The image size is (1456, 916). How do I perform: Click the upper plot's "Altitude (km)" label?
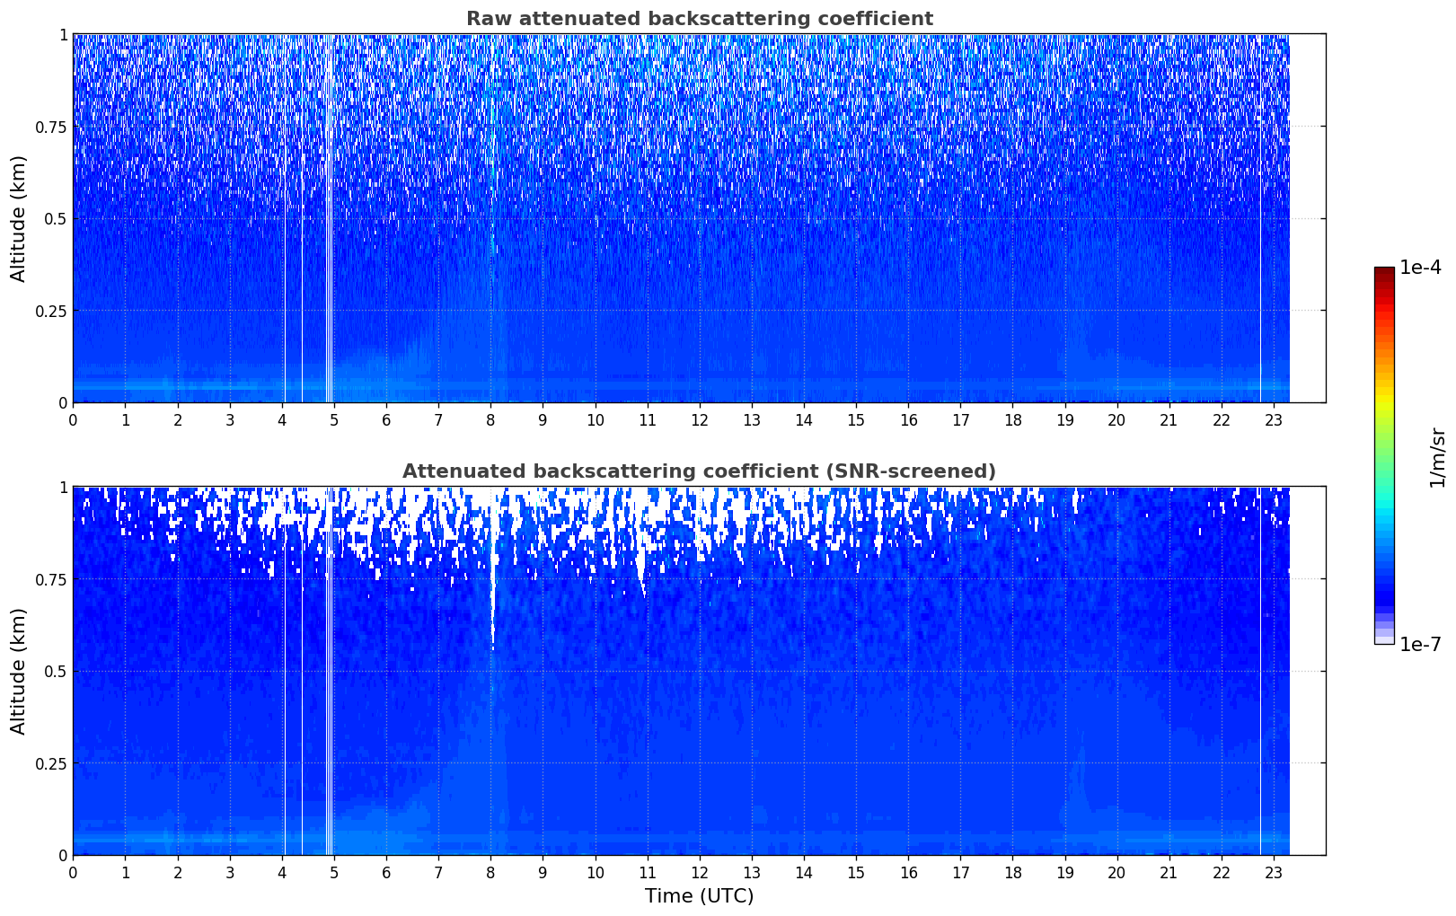[x=19, y=218]
